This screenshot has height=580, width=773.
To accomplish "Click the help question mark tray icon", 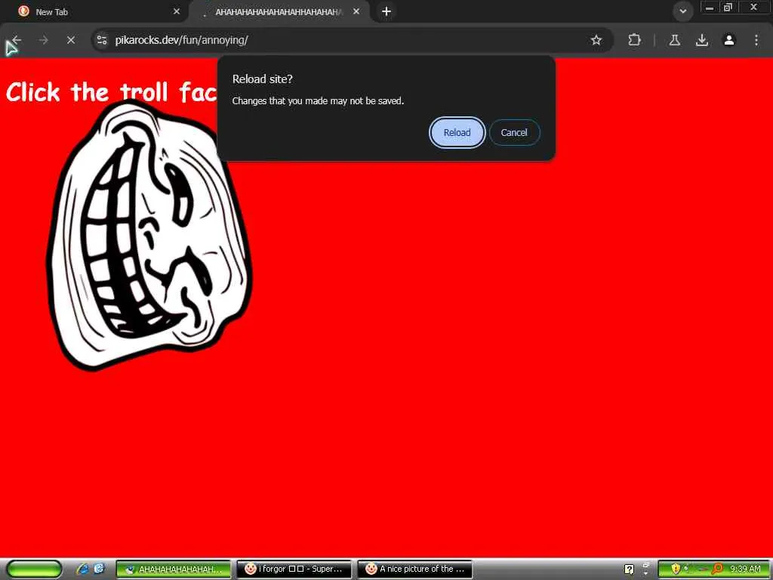I will (x=629, y=569).
